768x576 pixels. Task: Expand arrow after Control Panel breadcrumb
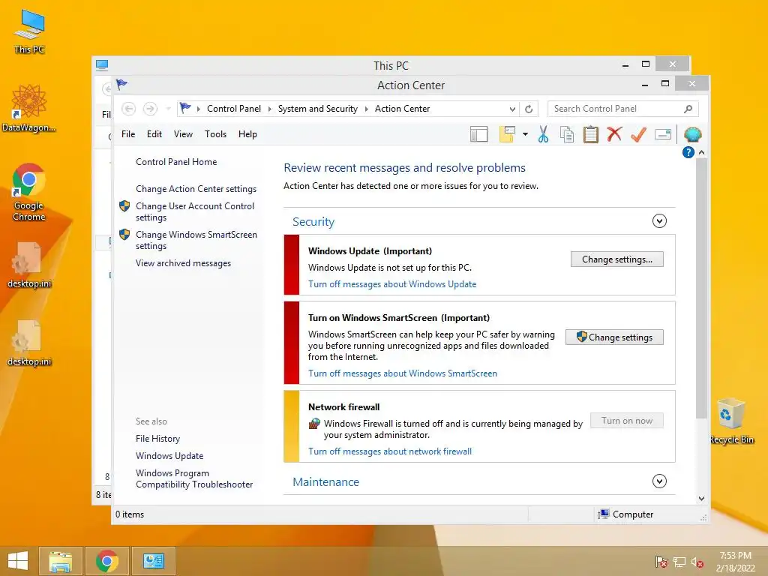[269, 109]
